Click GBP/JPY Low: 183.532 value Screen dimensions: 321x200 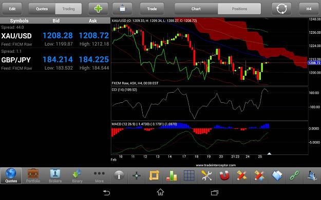(x=59, y=68)
